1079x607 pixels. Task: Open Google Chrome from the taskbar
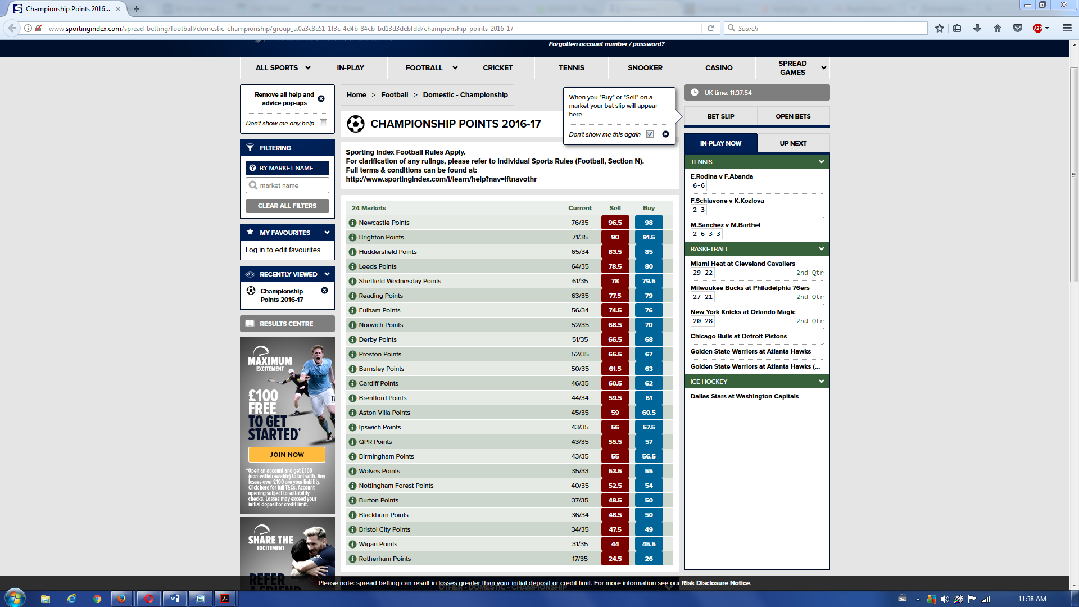pyautogui.click(x=97, y=599)
